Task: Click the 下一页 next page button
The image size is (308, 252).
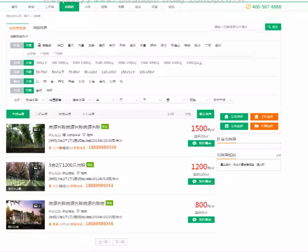Action: (x=120, y=242)
